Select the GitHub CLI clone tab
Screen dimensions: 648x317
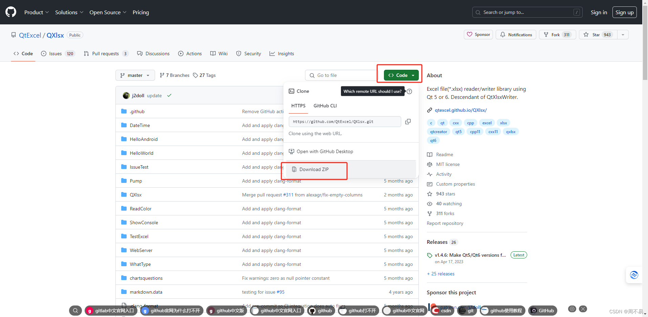(x=325, y=106)
